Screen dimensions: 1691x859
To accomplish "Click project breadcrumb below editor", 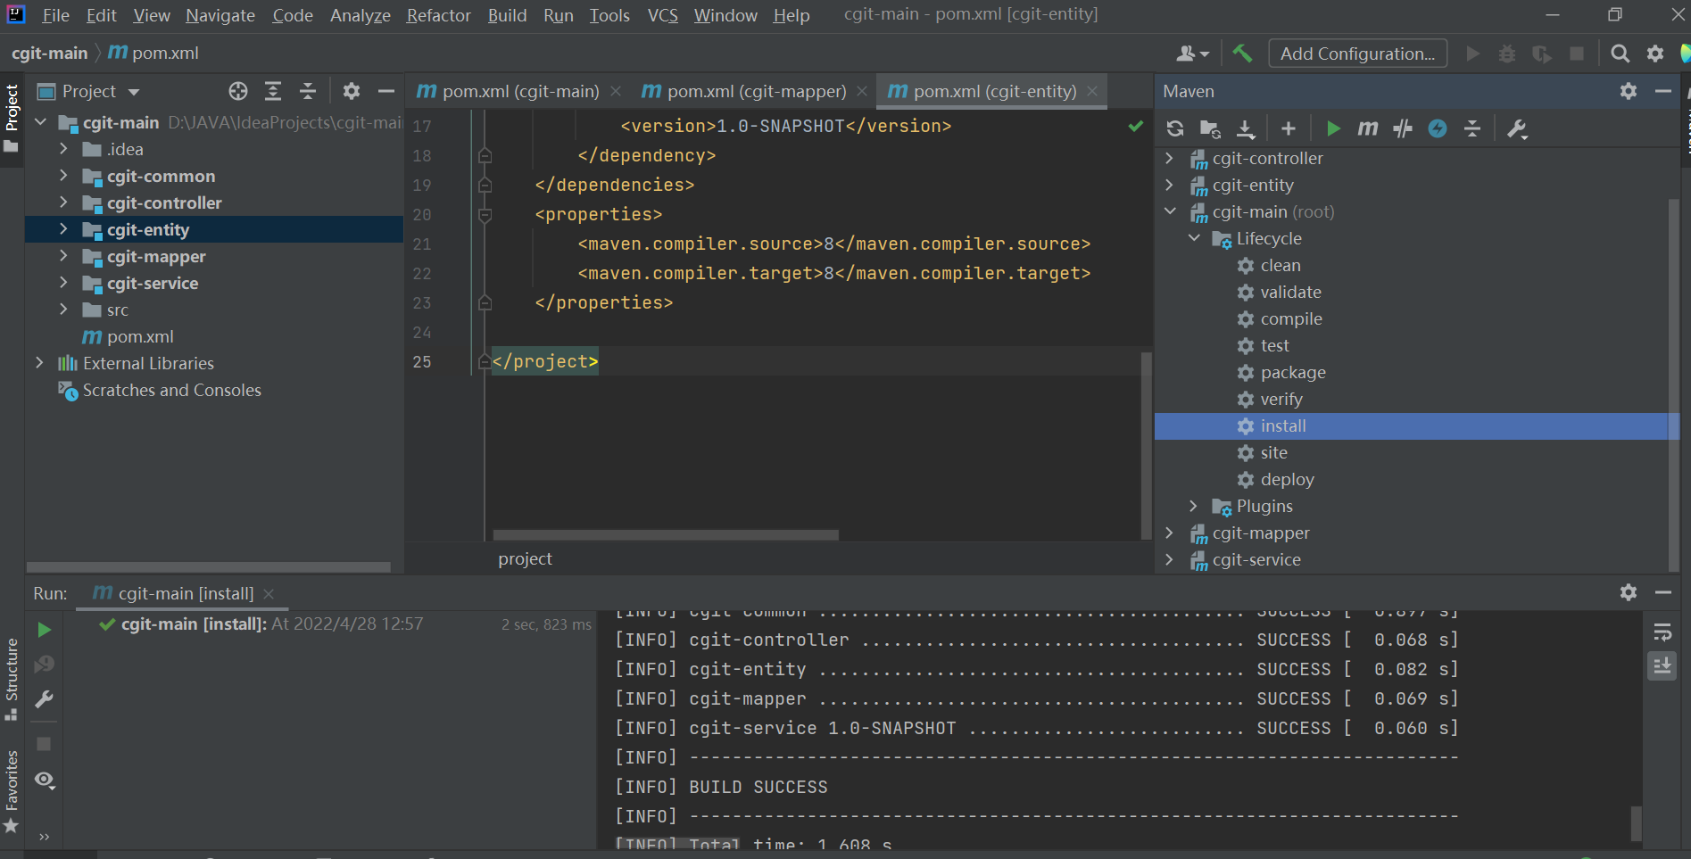I will click(x=525, y=558).
